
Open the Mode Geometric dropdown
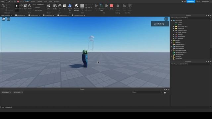point(40,5)
